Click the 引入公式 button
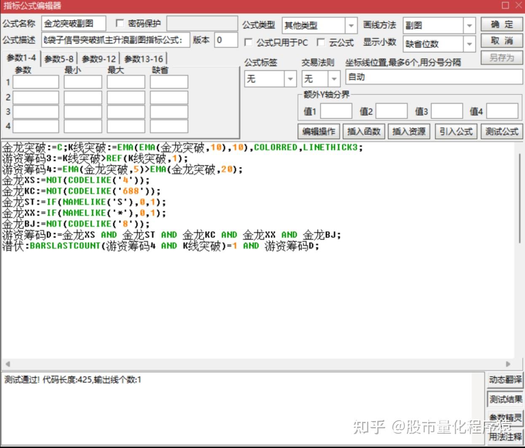525x448 pixels. pos(456,131)
